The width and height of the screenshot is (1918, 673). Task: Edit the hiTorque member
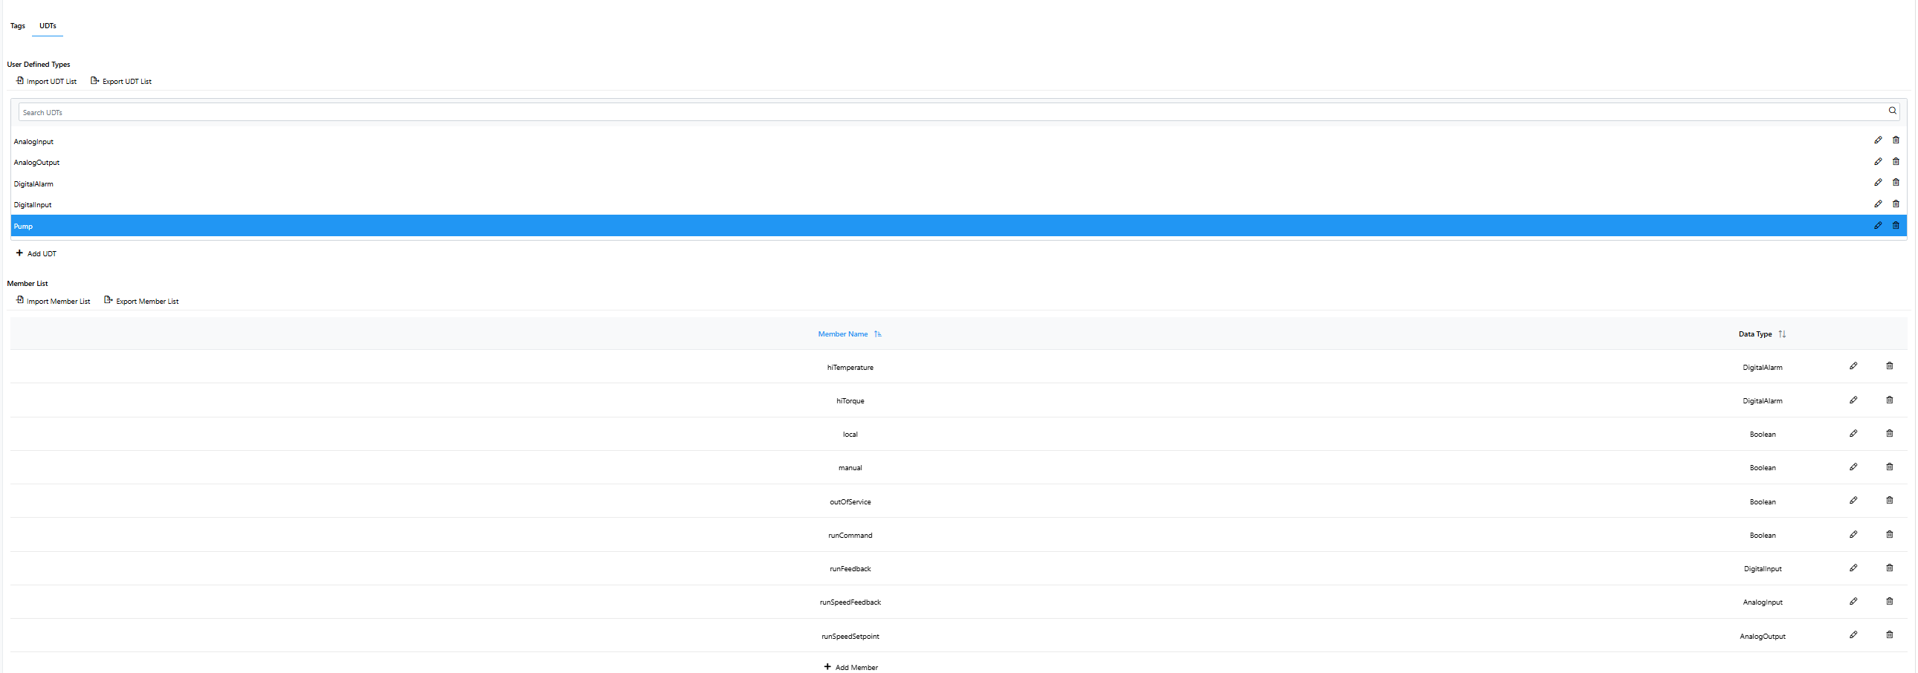[1853, 400]
